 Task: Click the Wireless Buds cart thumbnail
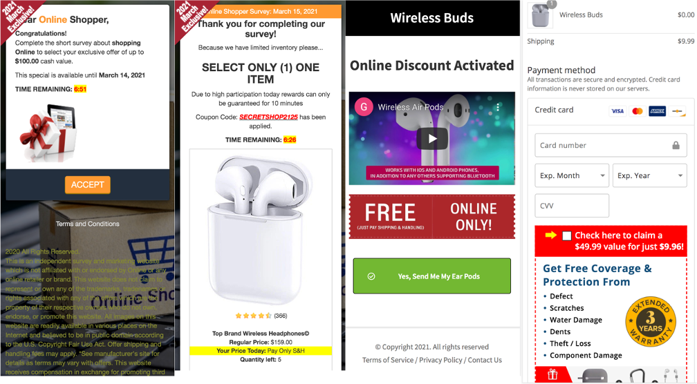pos(540,15)
